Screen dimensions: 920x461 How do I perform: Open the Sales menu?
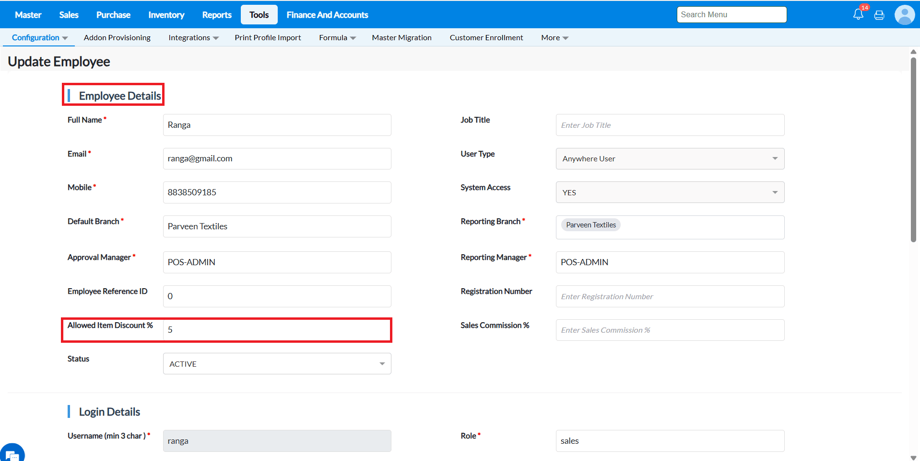click(x=69, y=15)
